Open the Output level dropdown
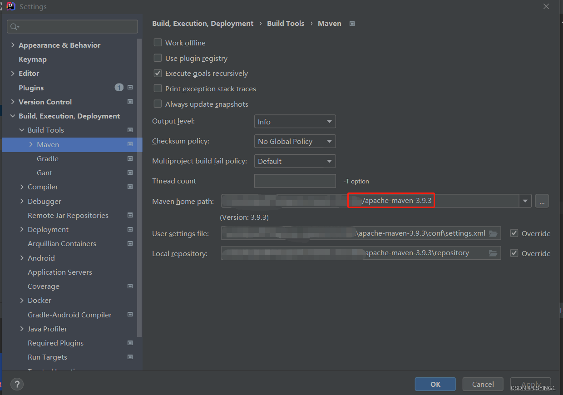The width and height of the screenshot is (563, 395). 295,122
